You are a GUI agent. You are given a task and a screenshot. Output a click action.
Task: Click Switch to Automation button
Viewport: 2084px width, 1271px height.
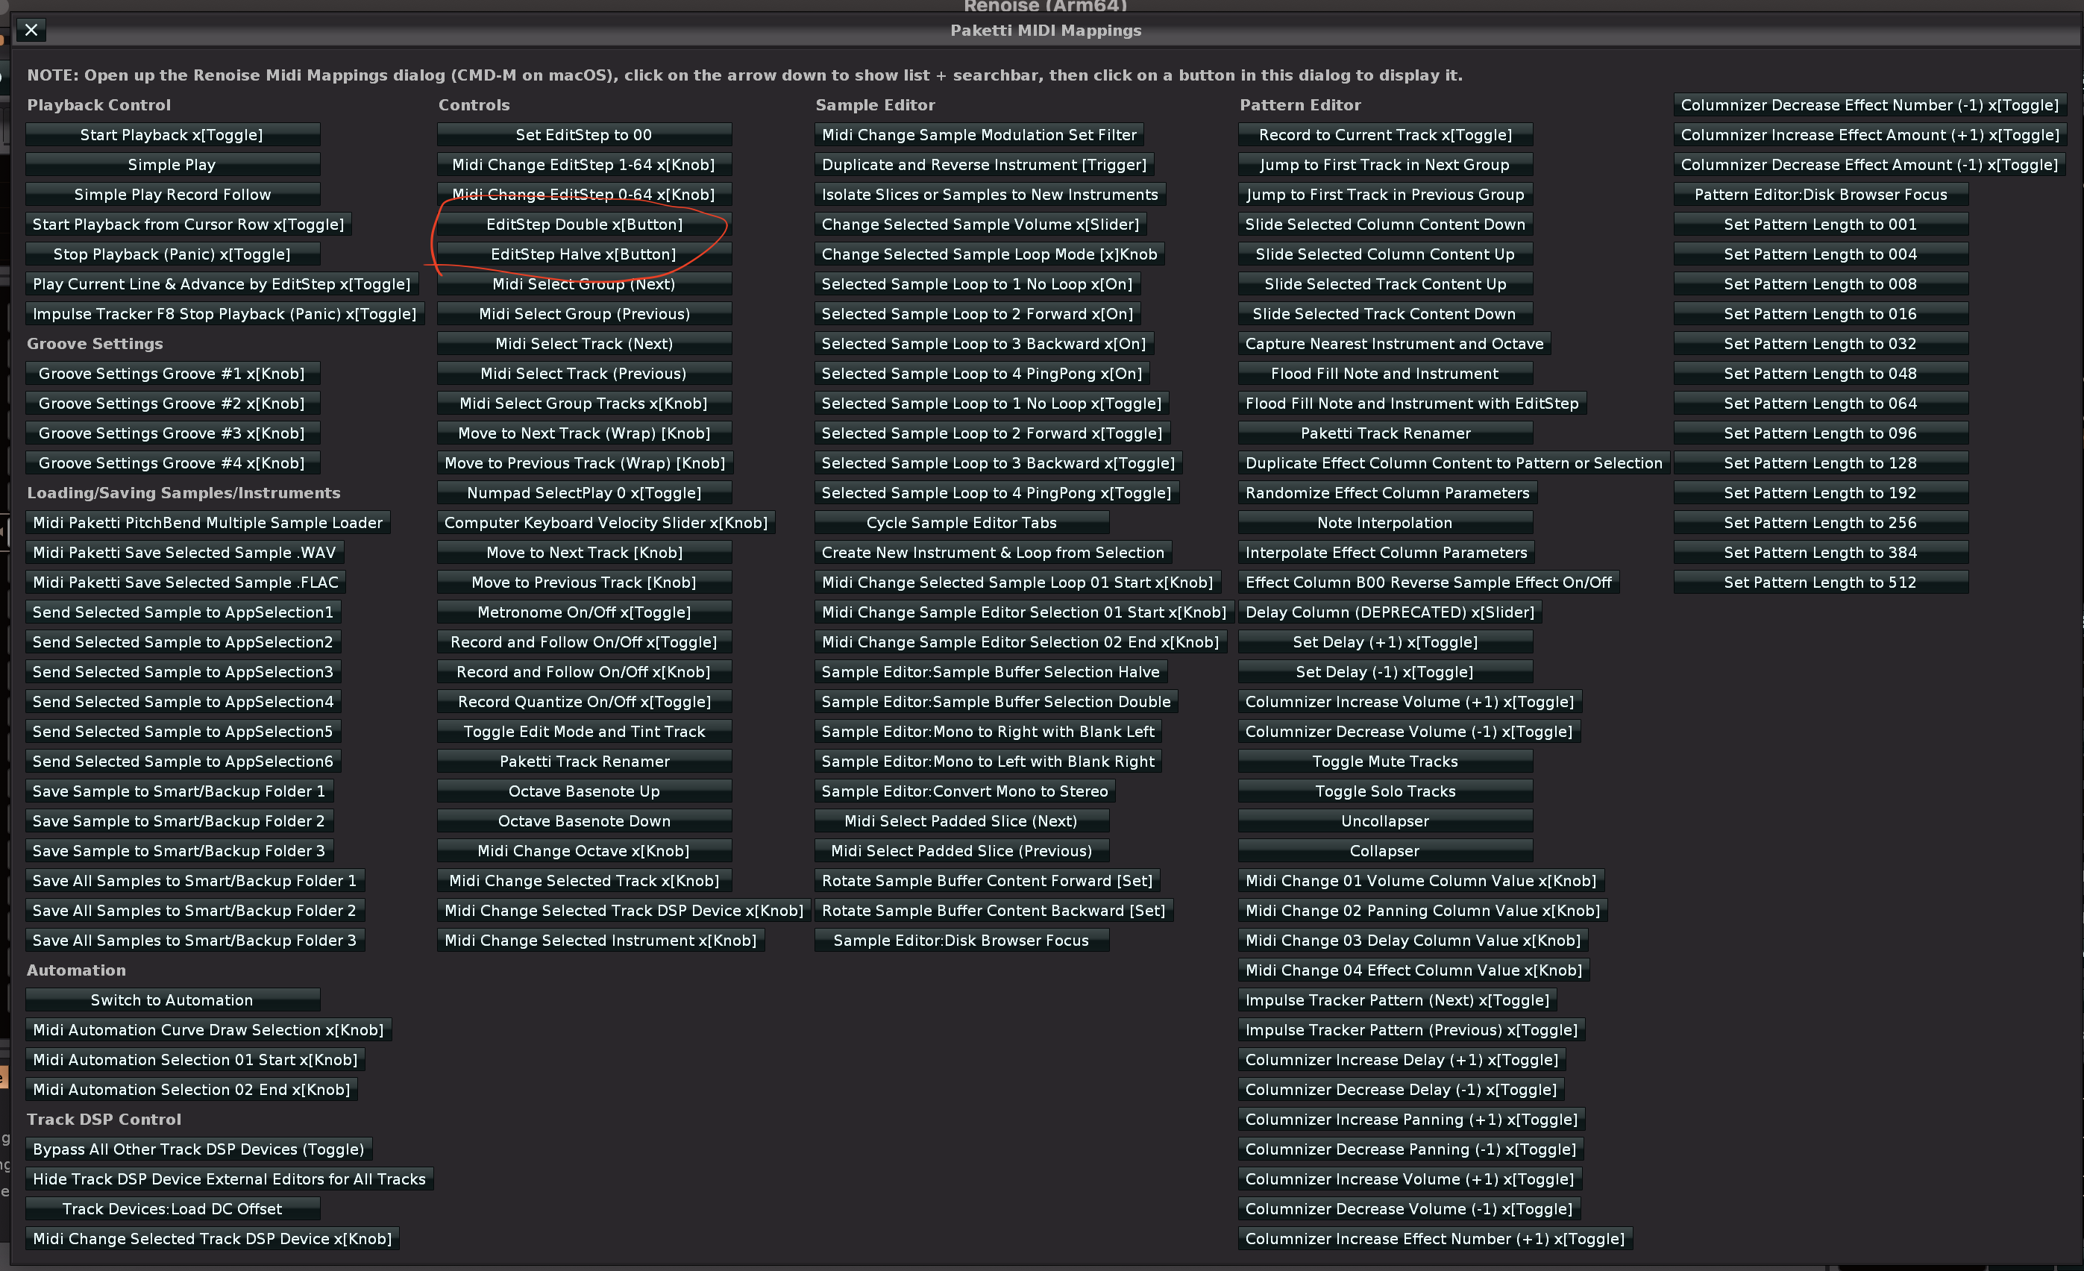172,1000
